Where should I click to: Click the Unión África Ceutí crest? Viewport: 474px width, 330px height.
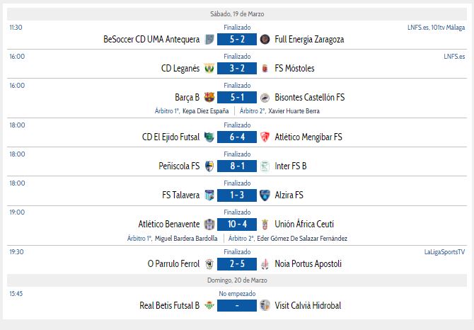point(265,224)
